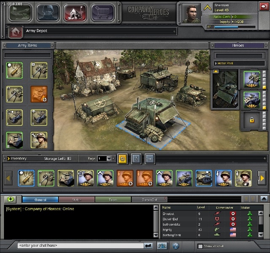This screenshot has height=253, width=270.
Task: Select the armored car hero slot in Heroes
Action: pos(251,100)
